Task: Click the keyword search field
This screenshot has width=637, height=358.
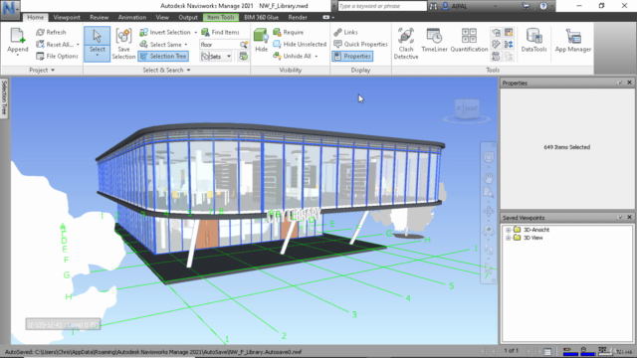Action: (382, 6)
